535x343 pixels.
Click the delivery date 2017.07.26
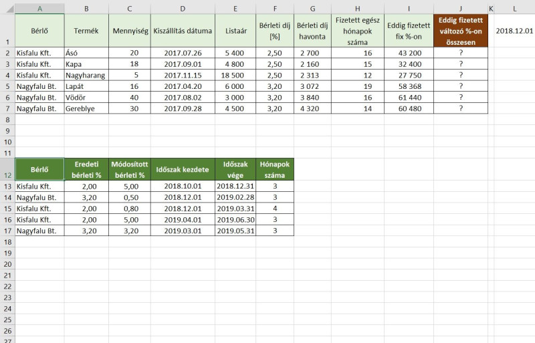click(183, 53)
